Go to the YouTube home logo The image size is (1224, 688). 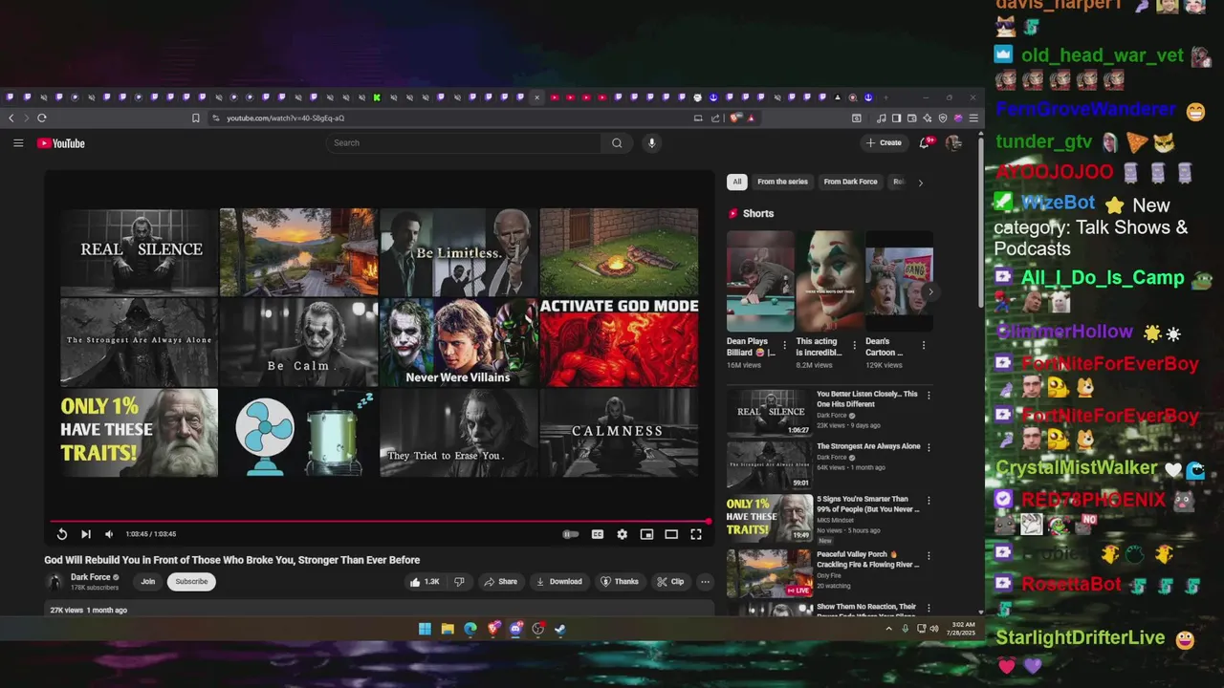coord(61,143)
